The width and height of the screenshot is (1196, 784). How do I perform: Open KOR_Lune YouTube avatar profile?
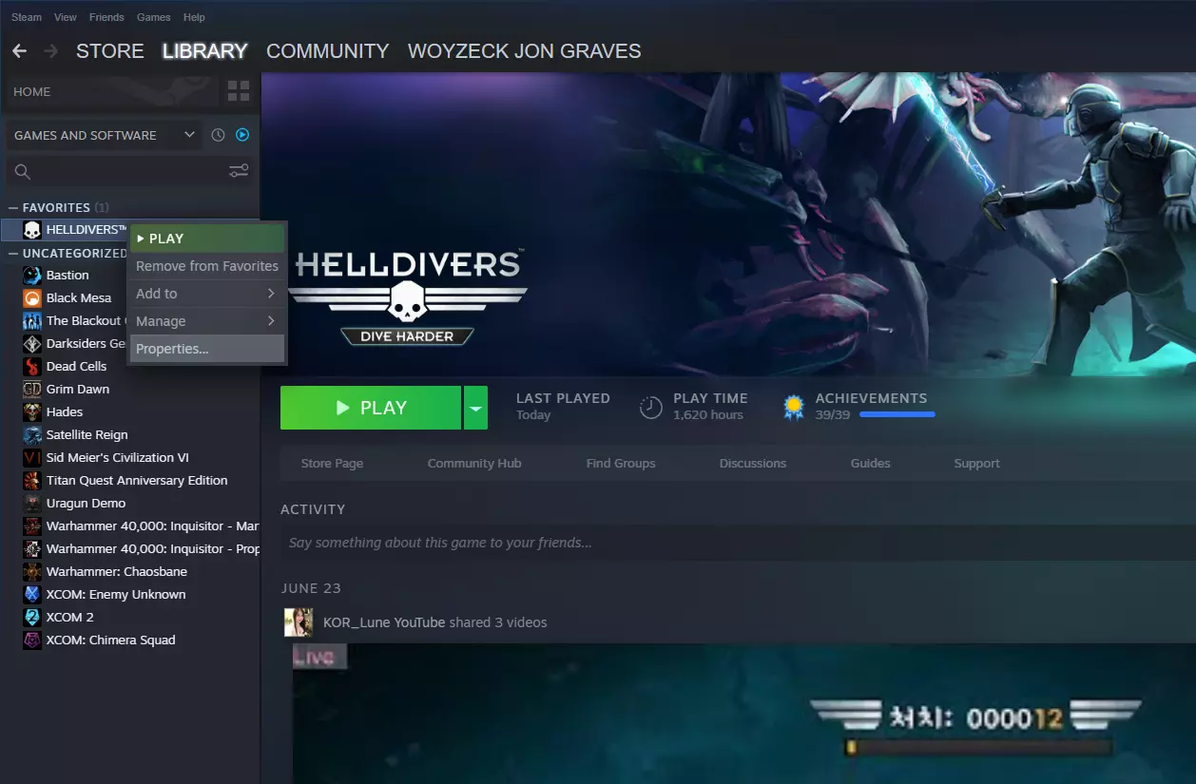coord(299,622)
